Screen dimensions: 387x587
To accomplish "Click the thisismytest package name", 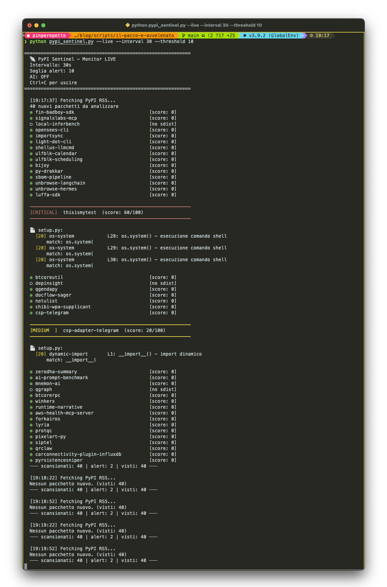I will [x=80, y=212].
